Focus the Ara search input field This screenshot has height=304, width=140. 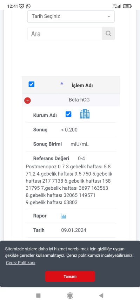pyautogui.click(x=65, y=34)
